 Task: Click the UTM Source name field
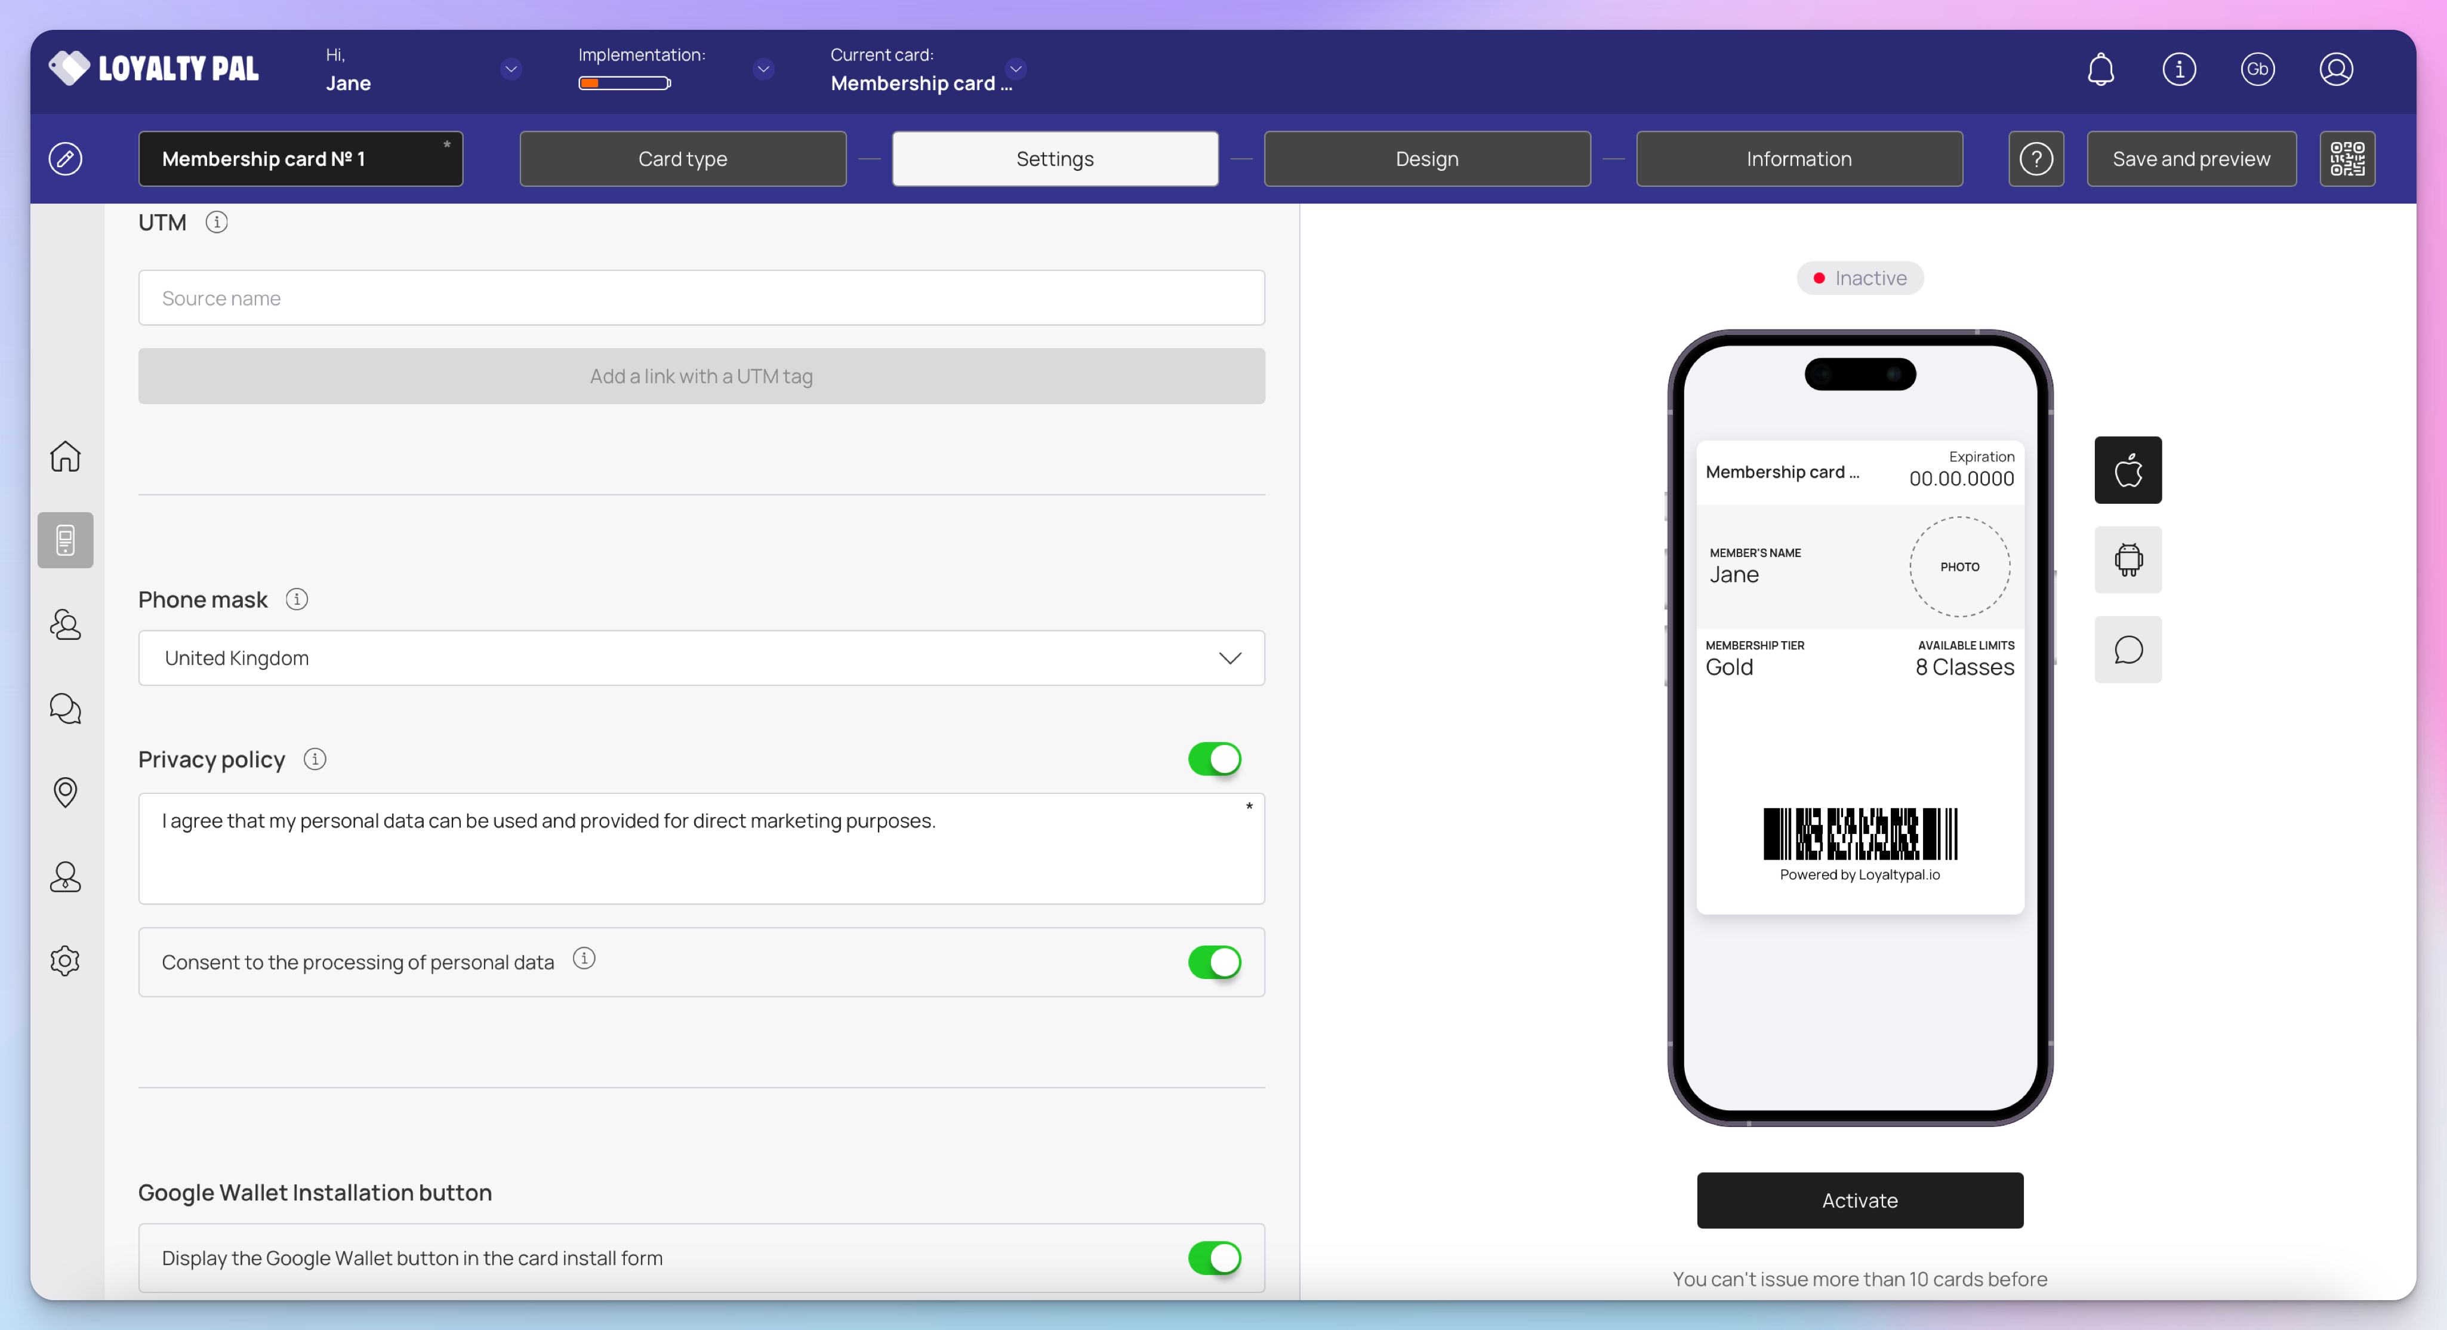[701, 298]
